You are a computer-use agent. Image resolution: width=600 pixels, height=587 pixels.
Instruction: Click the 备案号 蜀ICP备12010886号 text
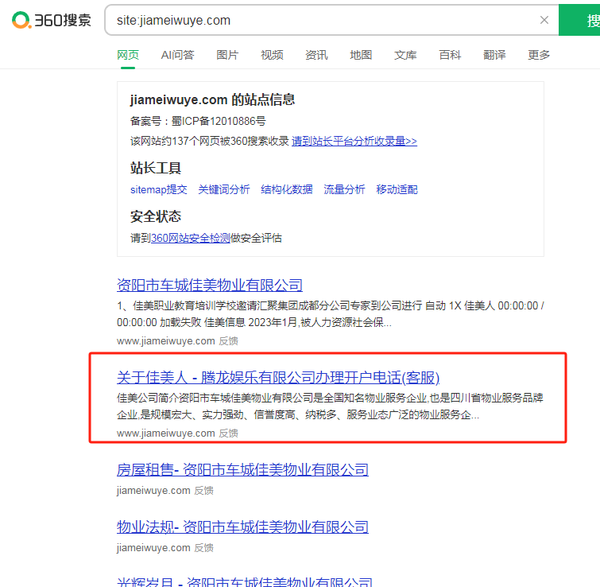click(198, 122)
